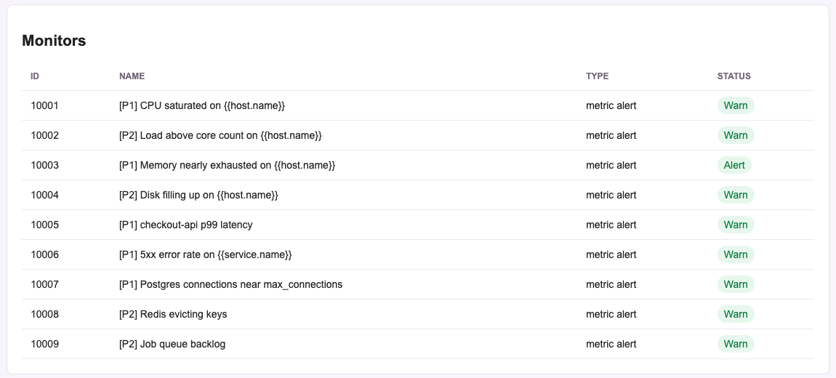Click 'metric alert' type in row 10005
The height and width of the screenshot is (378, 836).
point(611,225)
